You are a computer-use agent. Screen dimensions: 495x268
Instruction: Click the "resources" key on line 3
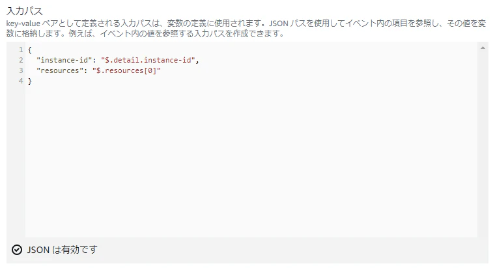click(60, 70)
